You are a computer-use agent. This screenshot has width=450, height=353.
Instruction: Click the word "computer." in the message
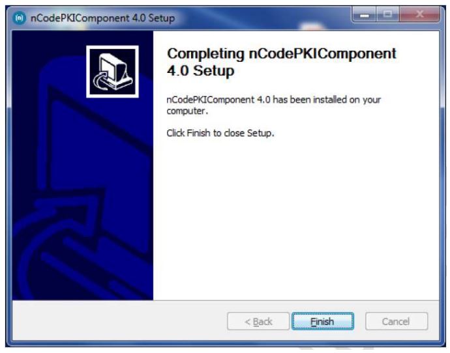tap(187, 111)
